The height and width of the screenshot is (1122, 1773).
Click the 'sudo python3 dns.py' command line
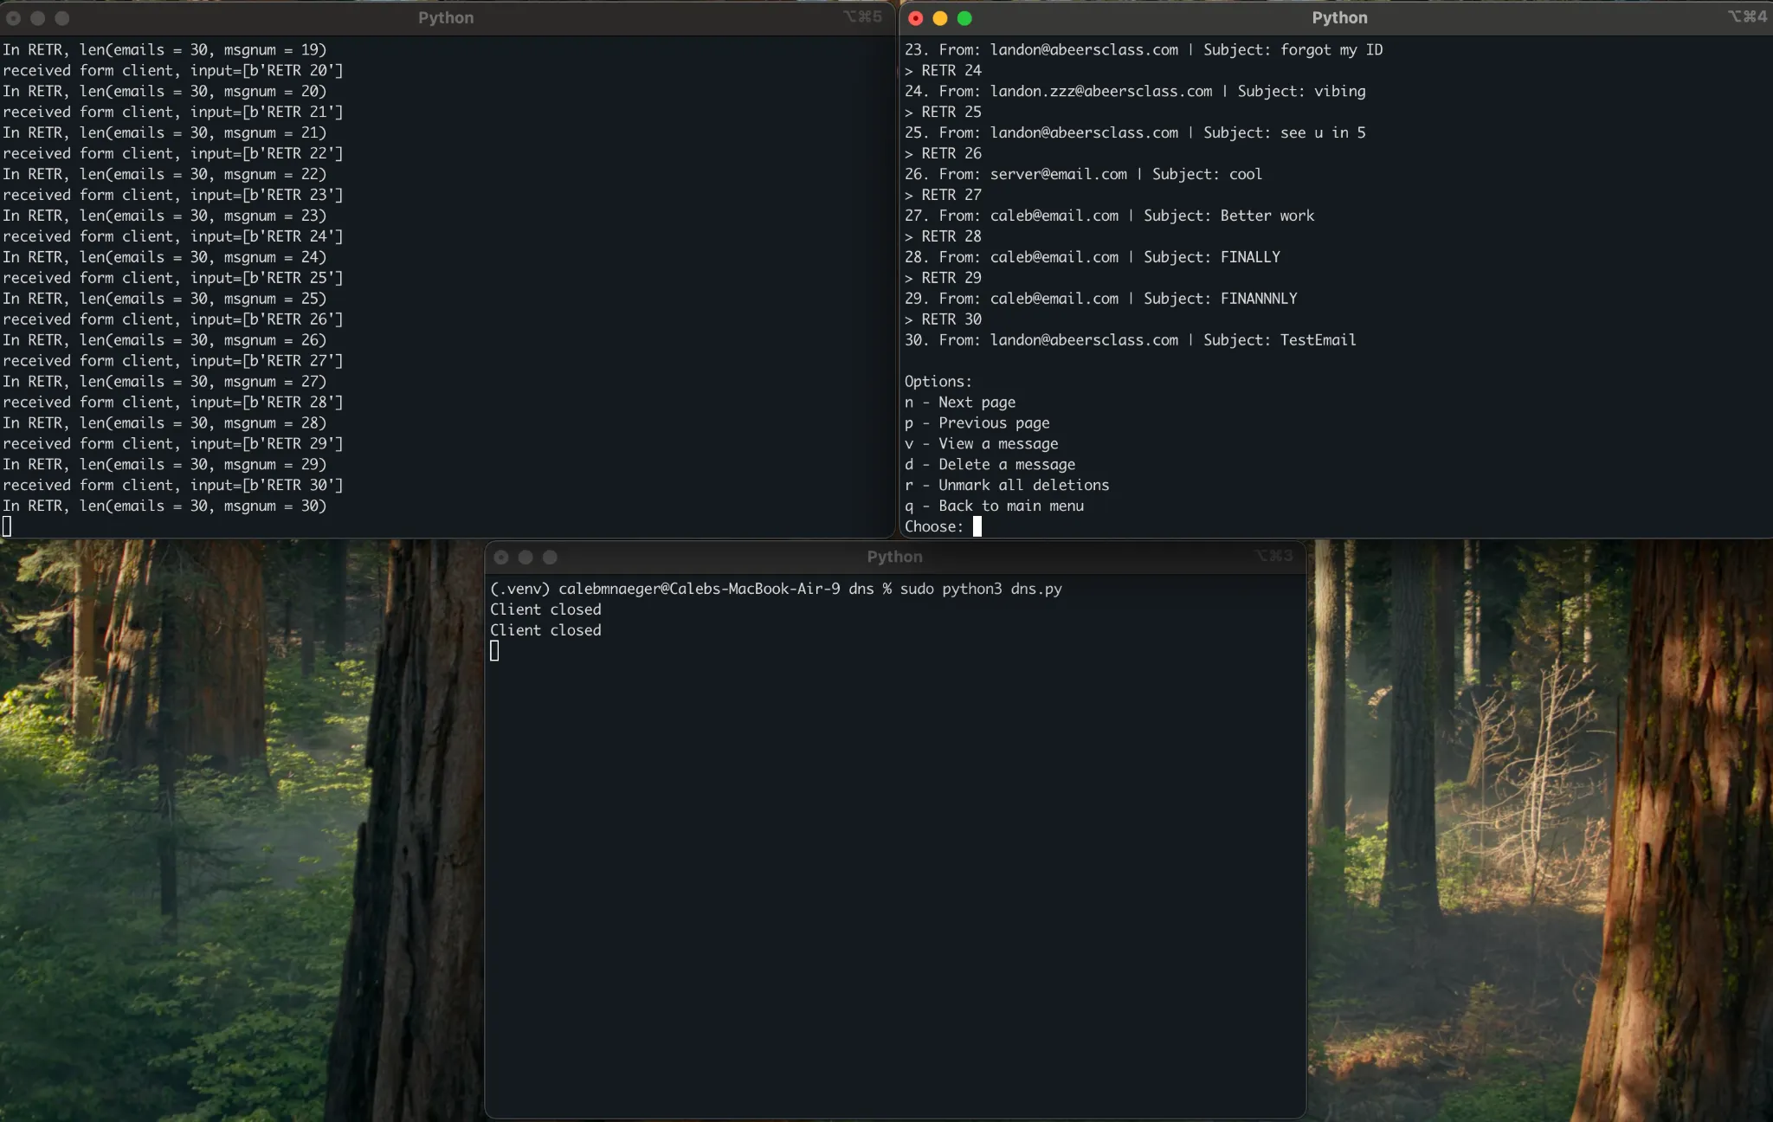point(981,589)
